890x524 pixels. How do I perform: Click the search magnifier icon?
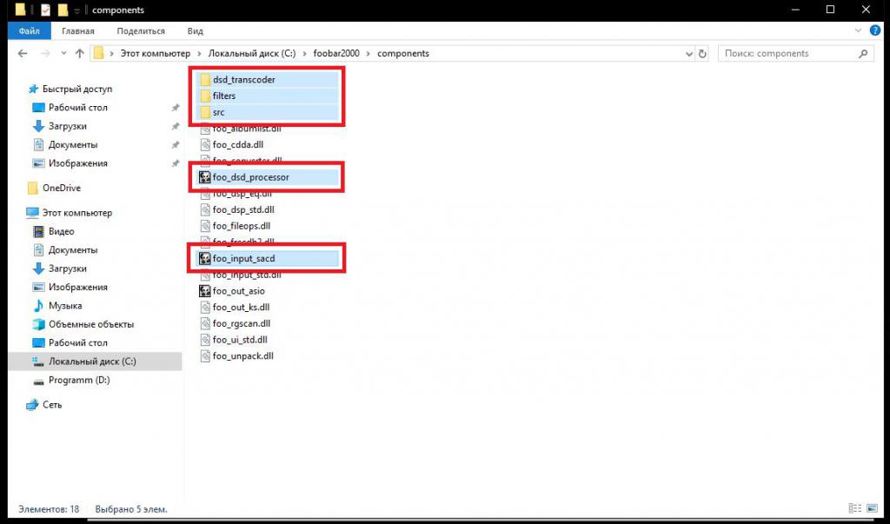click(863, 53)
